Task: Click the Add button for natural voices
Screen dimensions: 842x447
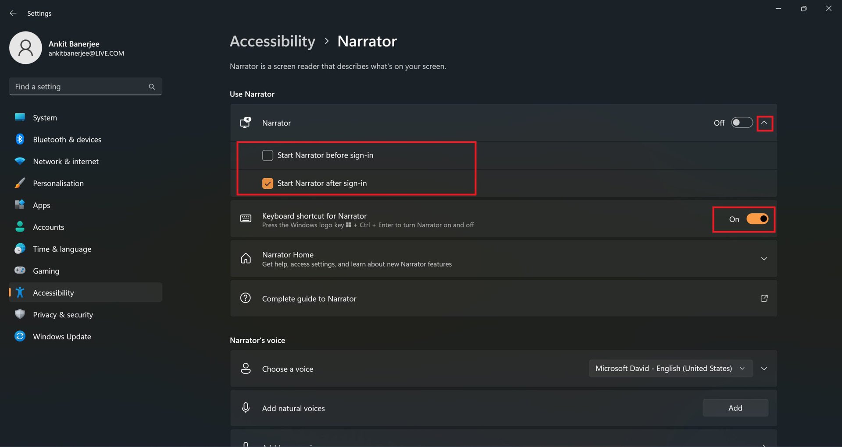Action: [735, 408]
